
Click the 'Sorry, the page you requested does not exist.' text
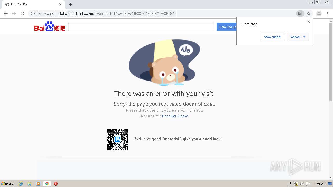[x=164, y=104]
